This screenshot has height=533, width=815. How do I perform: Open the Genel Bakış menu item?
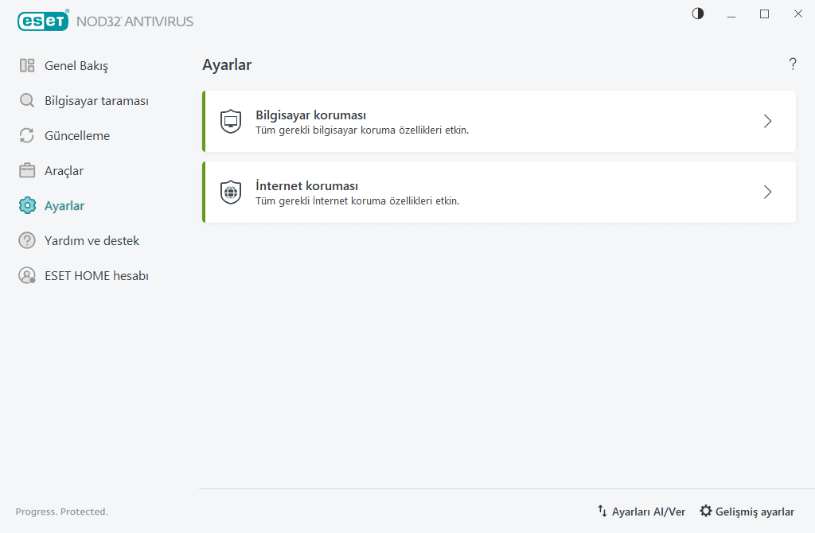click(x=76, y=65)
